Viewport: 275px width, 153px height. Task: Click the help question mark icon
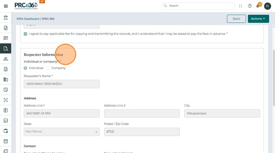click(x=250, y=6)
